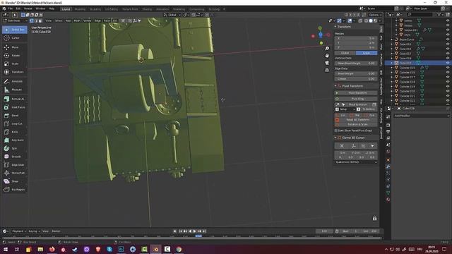This screenshot has height=254, width=452.
Task: Click the Mean Bevel Weight slider field
Action: click(x=356, y=63)
